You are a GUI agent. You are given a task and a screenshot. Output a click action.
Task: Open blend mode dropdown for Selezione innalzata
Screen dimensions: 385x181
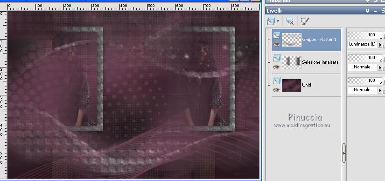click(380, 67)
